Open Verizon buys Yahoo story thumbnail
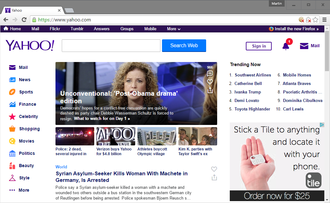 (x=116, y=136)
